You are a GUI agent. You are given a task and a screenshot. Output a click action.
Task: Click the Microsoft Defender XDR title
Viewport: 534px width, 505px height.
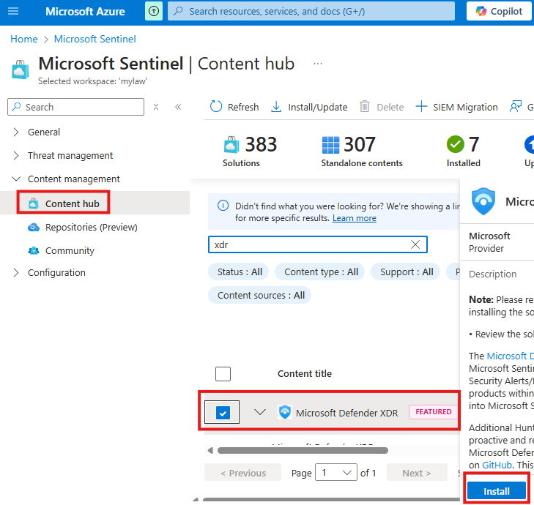pyautogui.click(x=346, y=413)
